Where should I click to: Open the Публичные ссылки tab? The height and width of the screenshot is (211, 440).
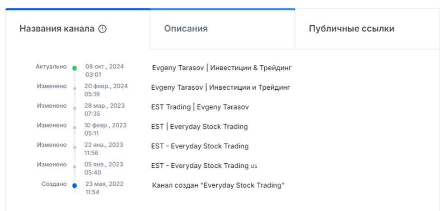(351, 29)
